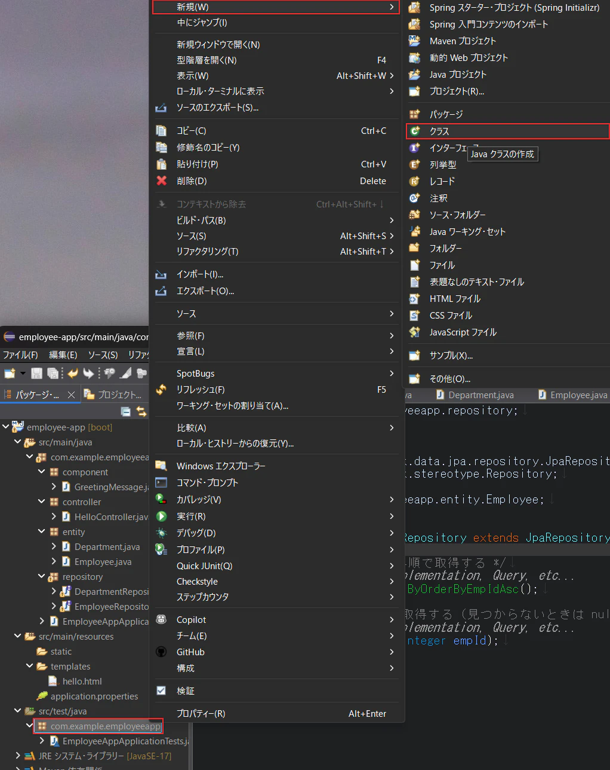
Task: Click the refresh (リフレッシュ) icon
Action: (161, 389)
